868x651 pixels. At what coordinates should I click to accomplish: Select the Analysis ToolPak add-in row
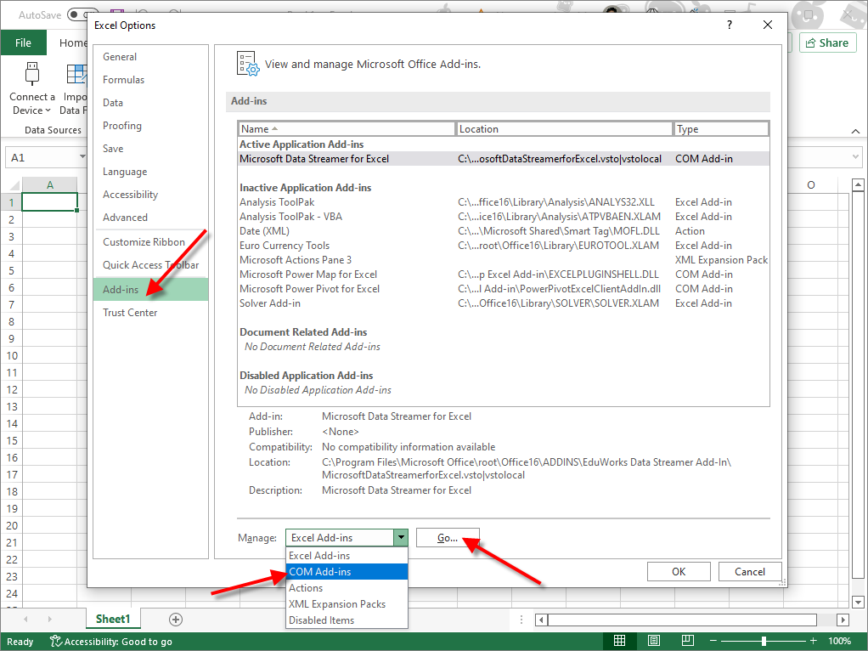point(504,202)
